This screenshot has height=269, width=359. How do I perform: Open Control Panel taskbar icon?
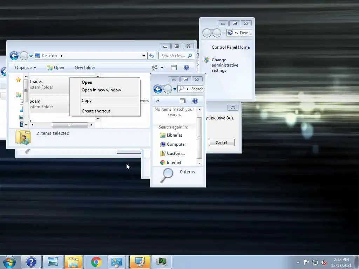click(117, 262)
